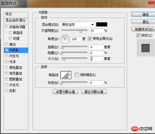Screen dimensions: 155x134
Task: Check the 图案叠加 checkbox
Action: click(7, 79)
